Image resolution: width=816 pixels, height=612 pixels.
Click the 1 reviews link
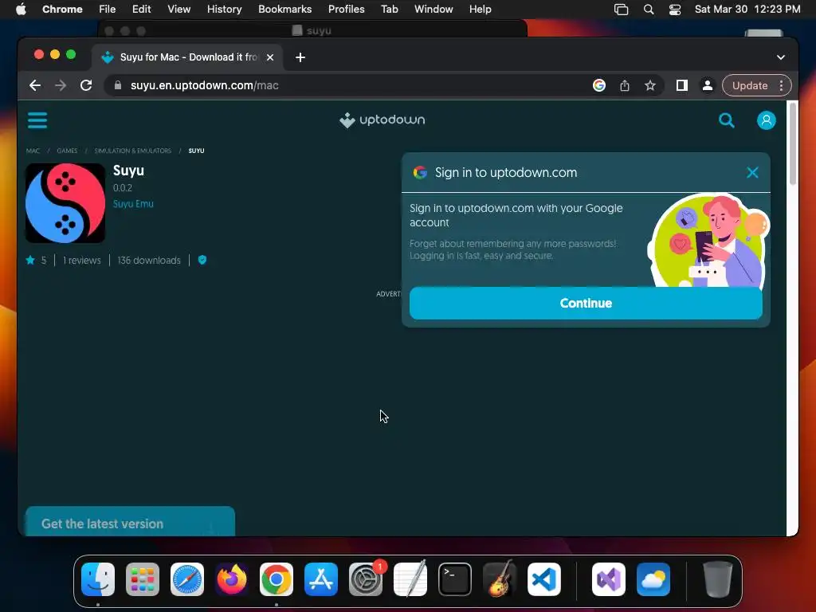82,261
